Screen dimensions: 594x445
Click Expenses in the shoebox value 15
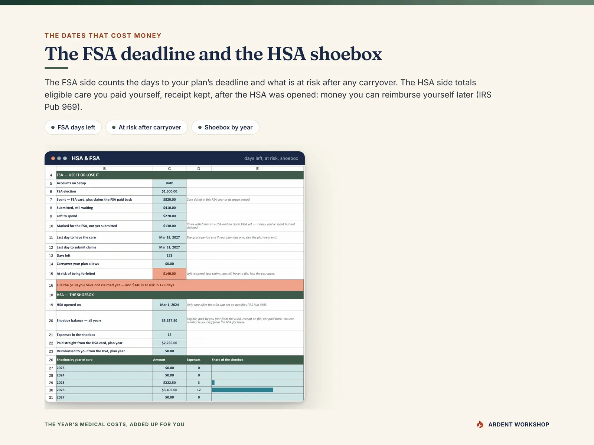tap(169, 335)
